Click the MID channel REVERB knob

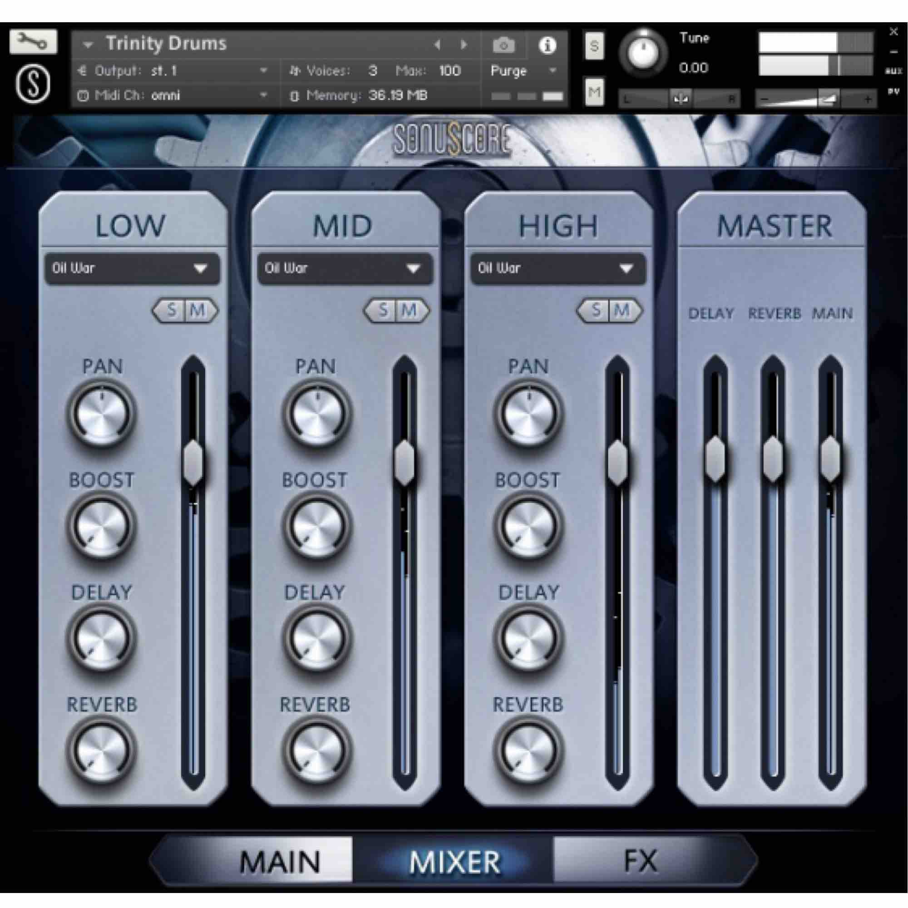click(x=317, y=750)
